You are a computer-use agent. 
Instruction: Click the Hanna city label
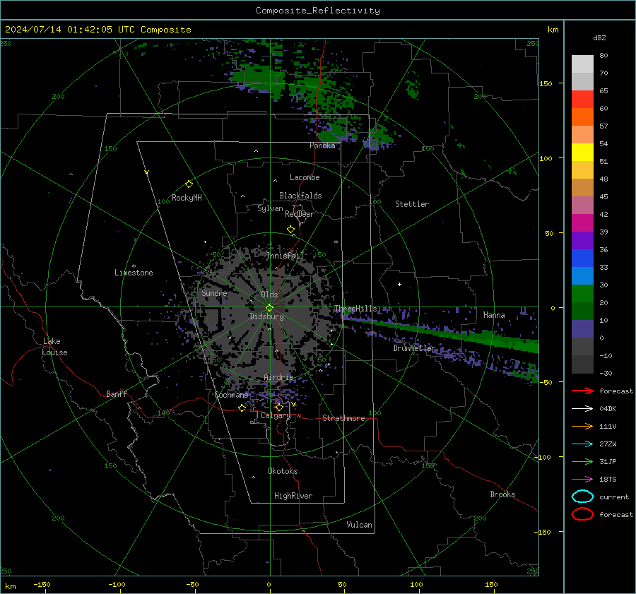494,315
